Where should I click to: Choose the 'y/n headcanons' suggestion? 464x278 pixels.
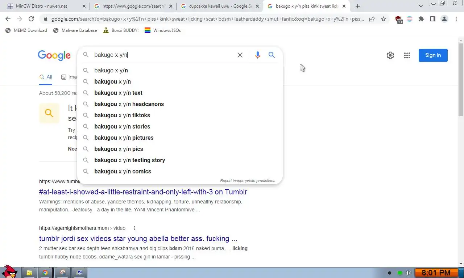(180, 104)
